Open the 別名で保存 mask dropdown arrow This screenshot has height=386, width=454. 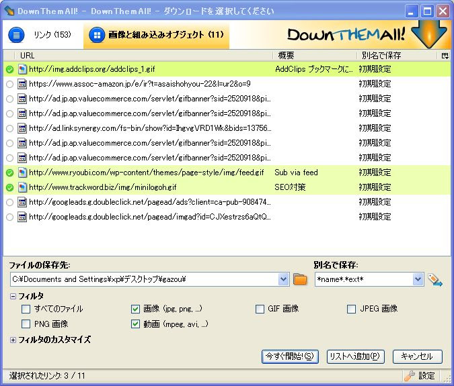point(418,279)
